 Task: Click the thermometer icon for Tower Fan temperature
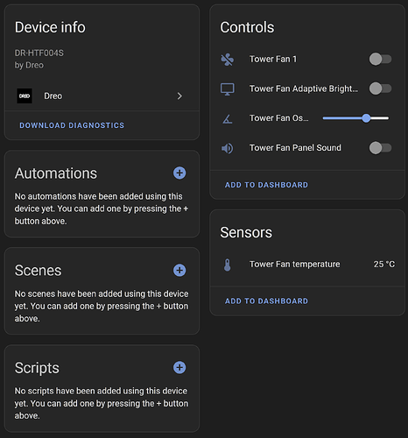point(228,265)
